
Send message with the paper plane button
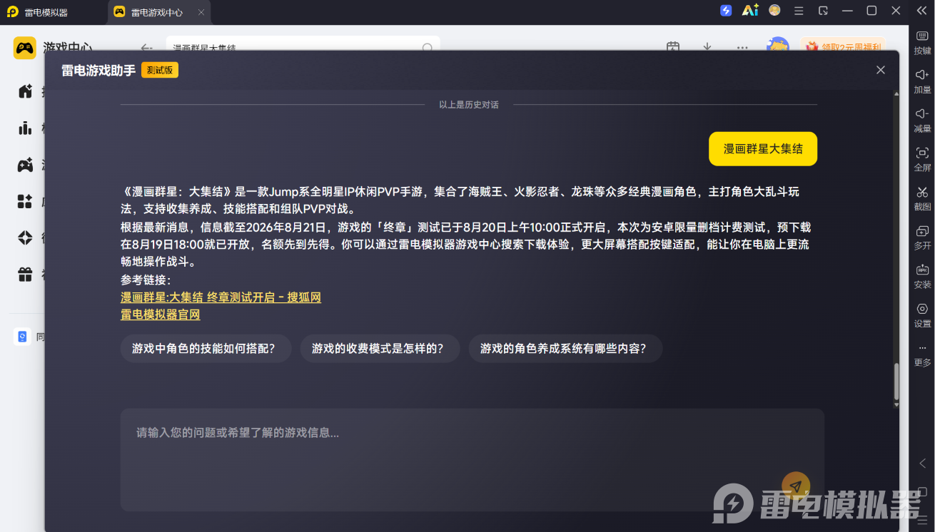click(796, 486)
